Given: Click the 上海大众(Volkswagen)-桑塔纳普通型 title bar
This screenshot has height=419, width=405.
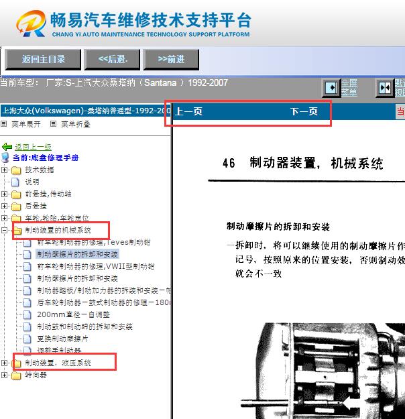Looking at the screenshot, I should pos(86,111).
